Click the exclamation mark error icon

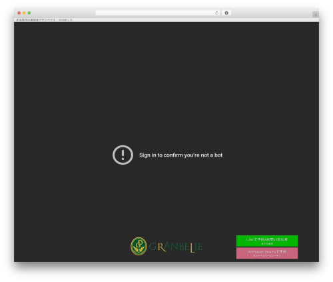123,155
